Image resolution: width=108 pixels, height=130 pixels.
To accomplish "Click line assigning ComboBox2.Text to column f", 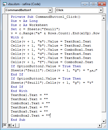I will pos(52,62).
